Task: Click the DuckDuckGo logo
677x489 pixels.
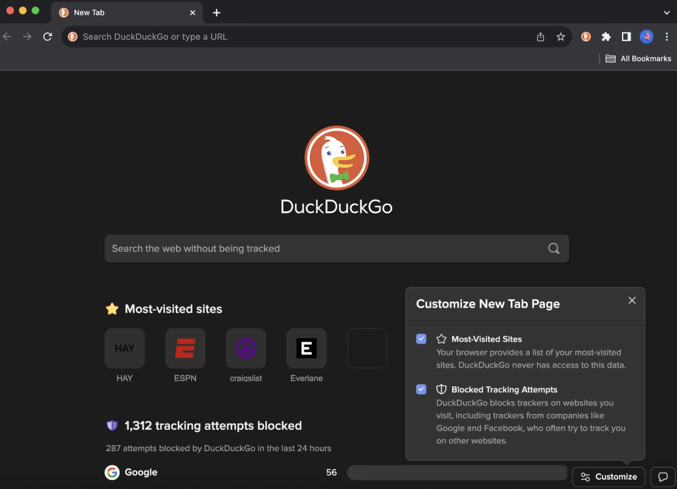Action: 336,158
